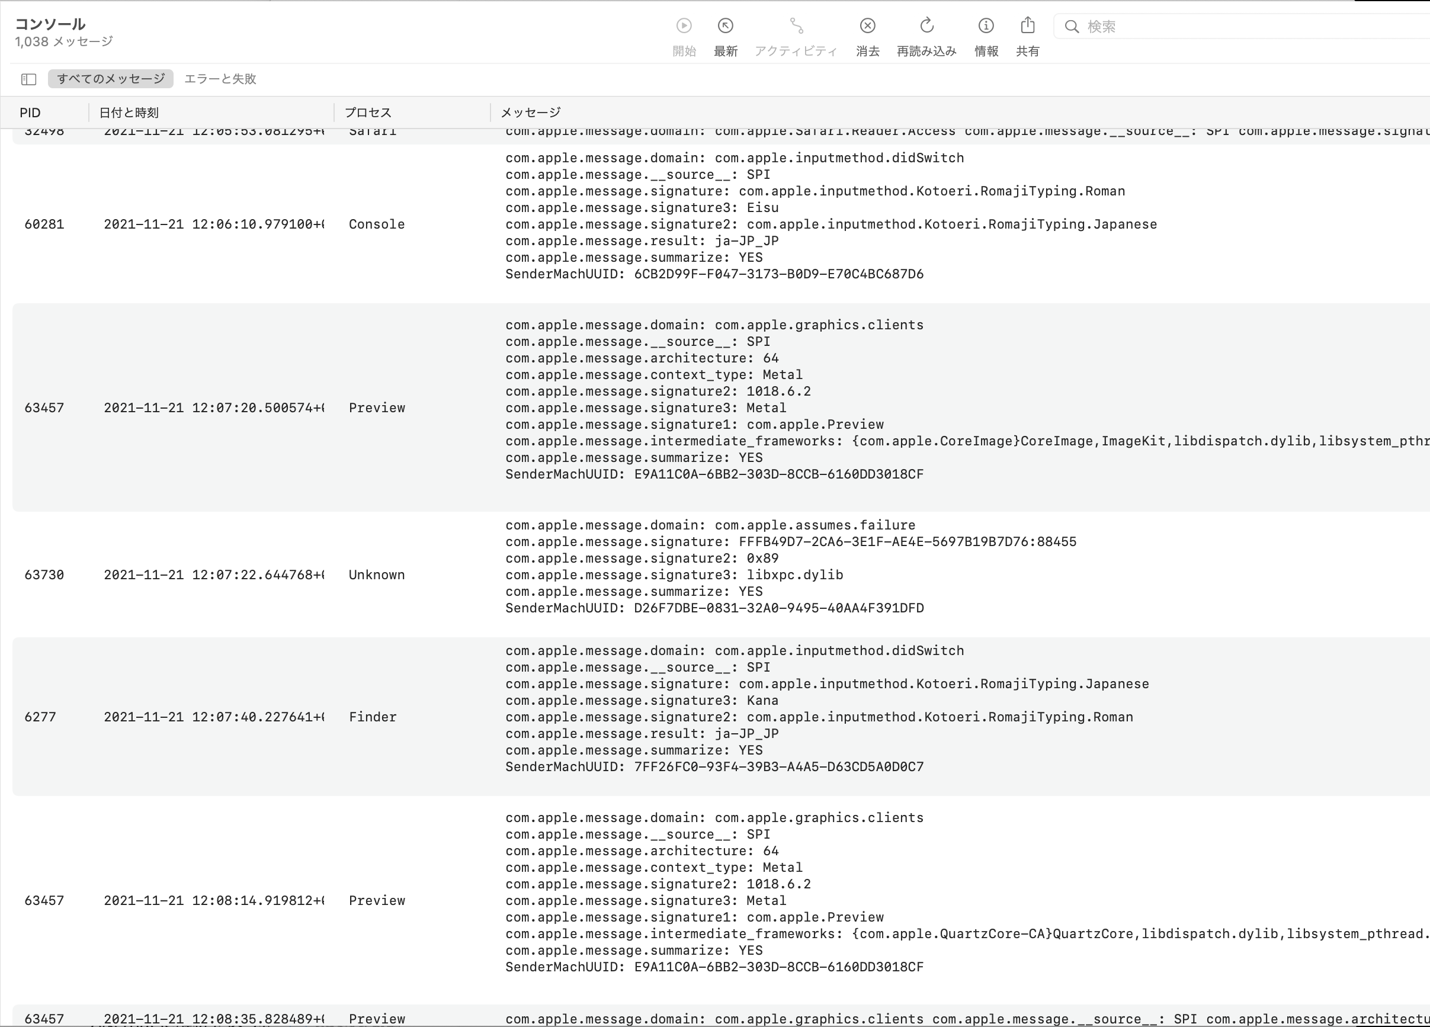1430x1027 pixels.
Task: Select Preview row logged at 12:07:20
Action: tap(376, 408)
